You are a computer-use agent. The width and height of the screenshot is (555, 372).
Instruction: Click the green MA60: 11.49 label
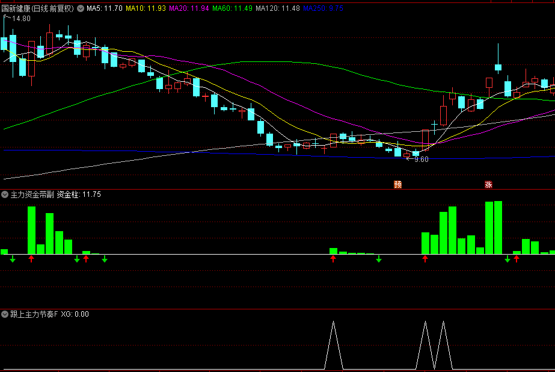pos(232,8)
